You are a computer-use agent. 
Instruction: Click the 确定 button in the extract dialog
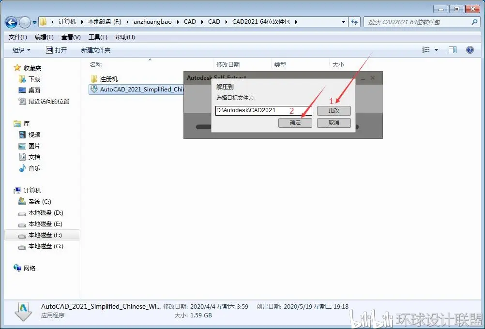pyautogui.click(x=295, y=122)
